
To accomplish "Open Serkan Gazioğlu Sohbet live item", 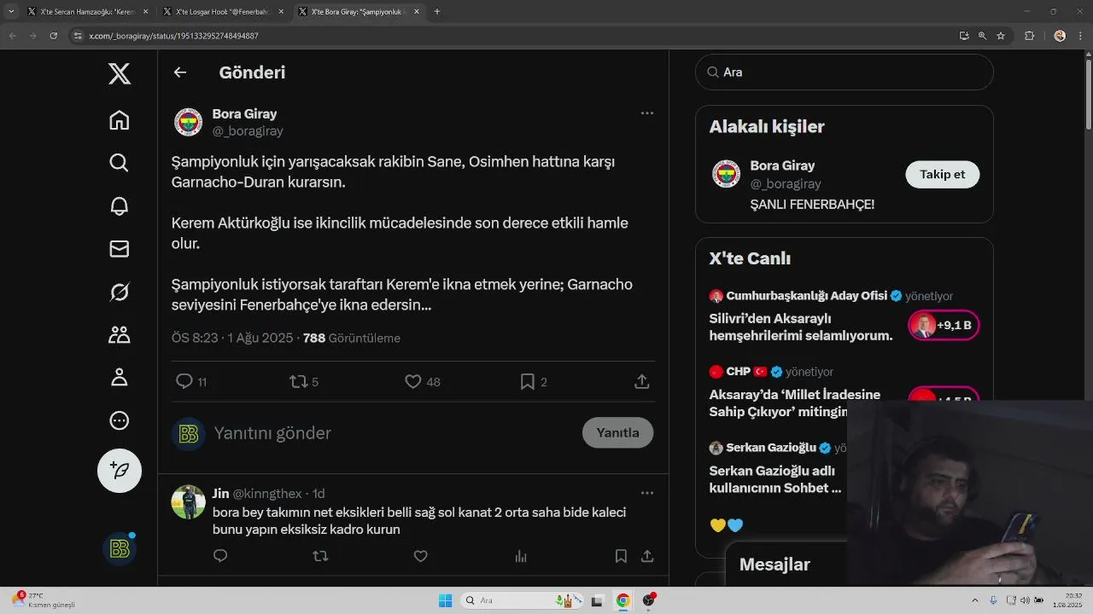I will point(775,479).
